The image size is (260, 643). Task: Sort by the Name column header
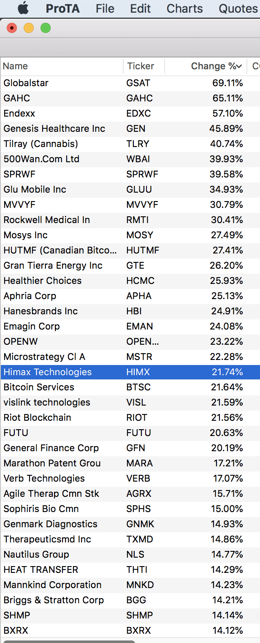point(62,66)
